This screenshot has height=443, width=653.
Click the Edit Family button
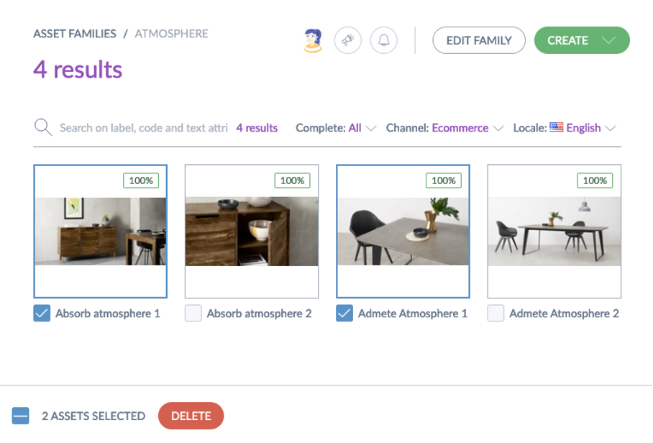(x=478, y=40)
